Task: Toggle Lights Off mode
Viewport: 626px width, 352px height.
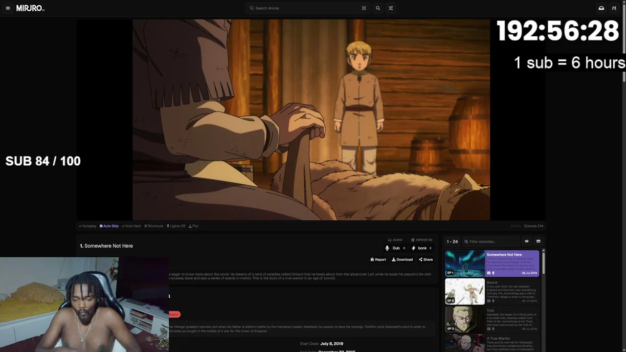Action: [176, 226]
